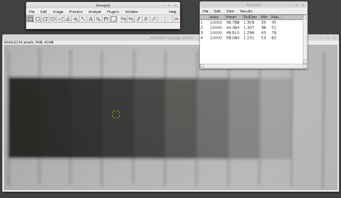Viewport: 341px width, 198px height.
Task: Select the Text tool
Action: click(x=91, y=19)
